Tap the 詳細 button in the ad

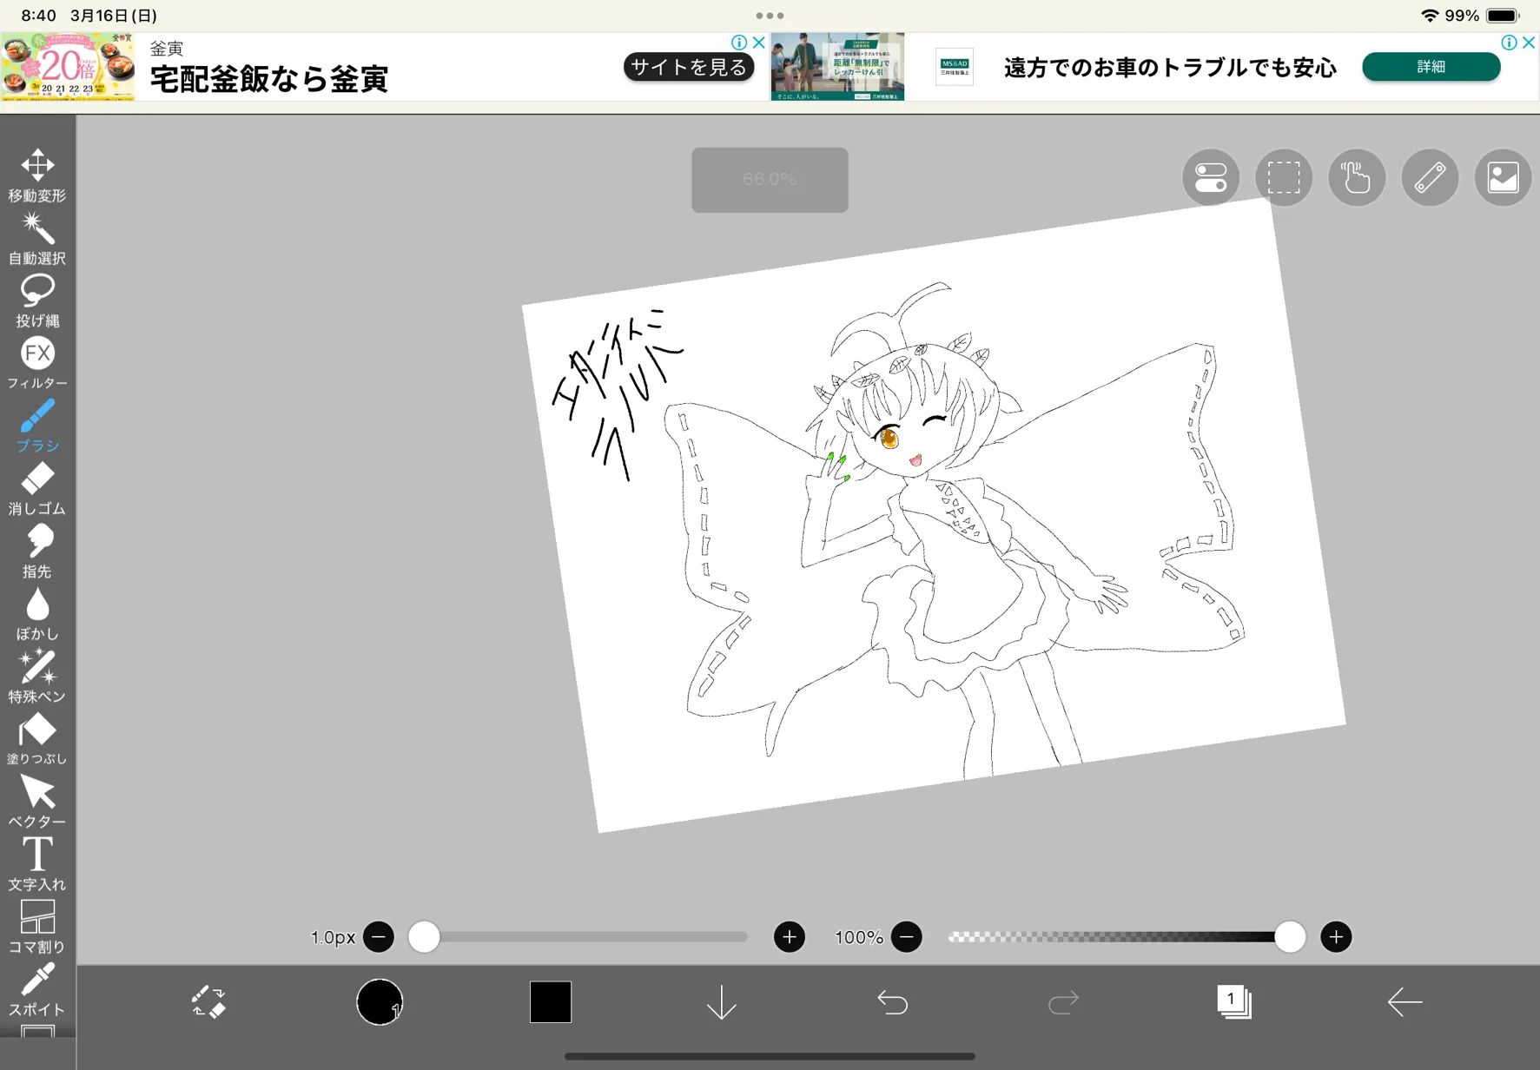pyautogui.click(x=1431, y=67)
